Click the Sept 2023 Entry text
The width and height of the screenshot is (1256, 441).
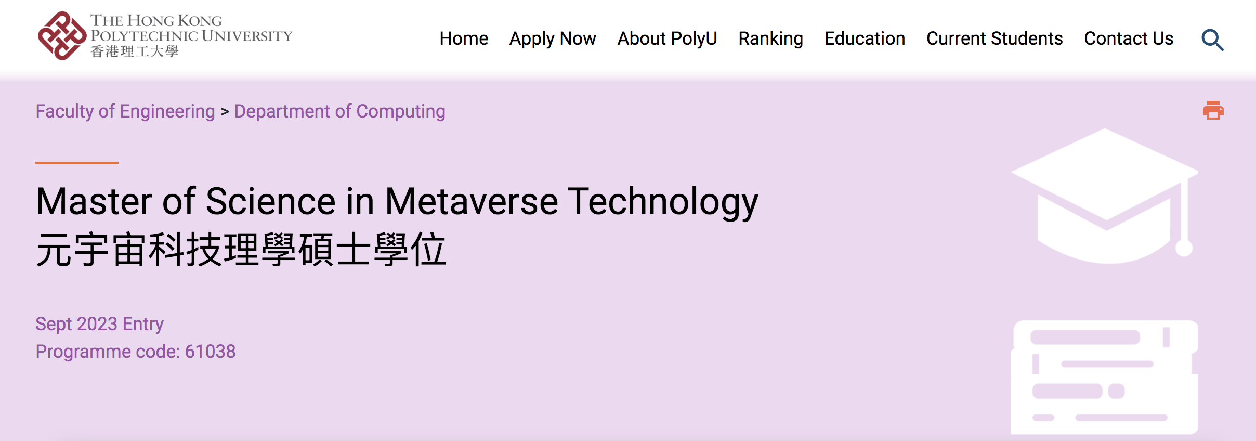pos(99,324)
